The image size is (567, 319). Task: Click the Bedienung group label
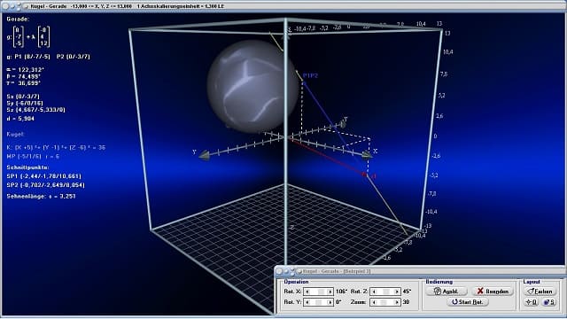(x=439, y=282)
